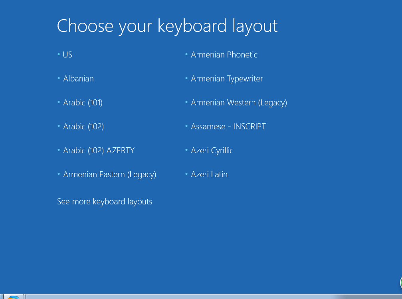The image size is (402, 299).
Task: Choose the Assamese - INSCRIPT layout
Action: pyautogui.click(x=228, y=127)
